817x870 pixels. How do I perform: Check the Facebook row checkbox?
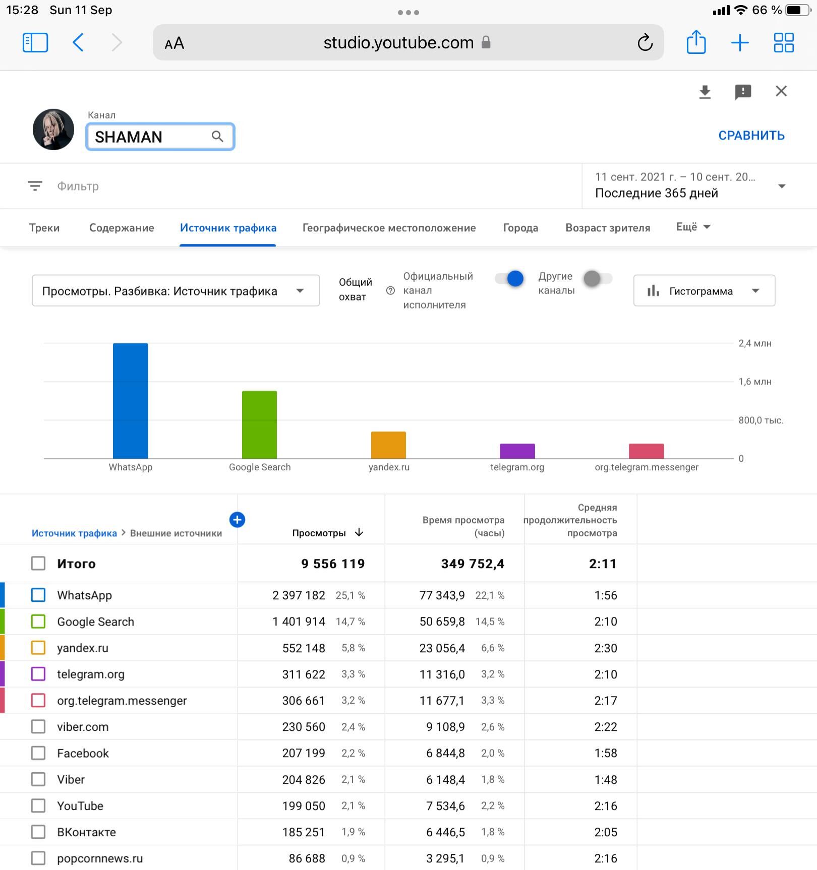pyautogui.click(x=38, y=753)
